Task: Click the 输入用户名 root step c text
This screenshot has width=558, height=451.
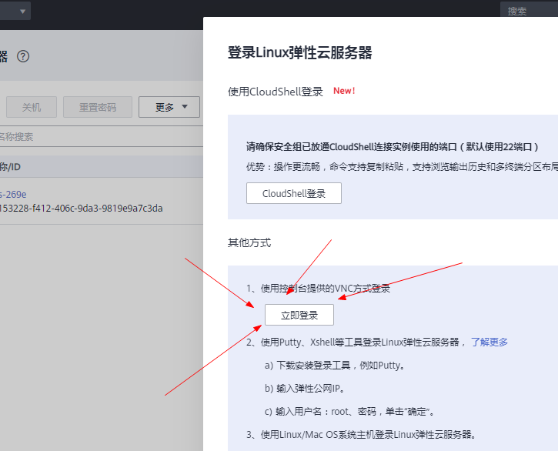Action: 350,412
